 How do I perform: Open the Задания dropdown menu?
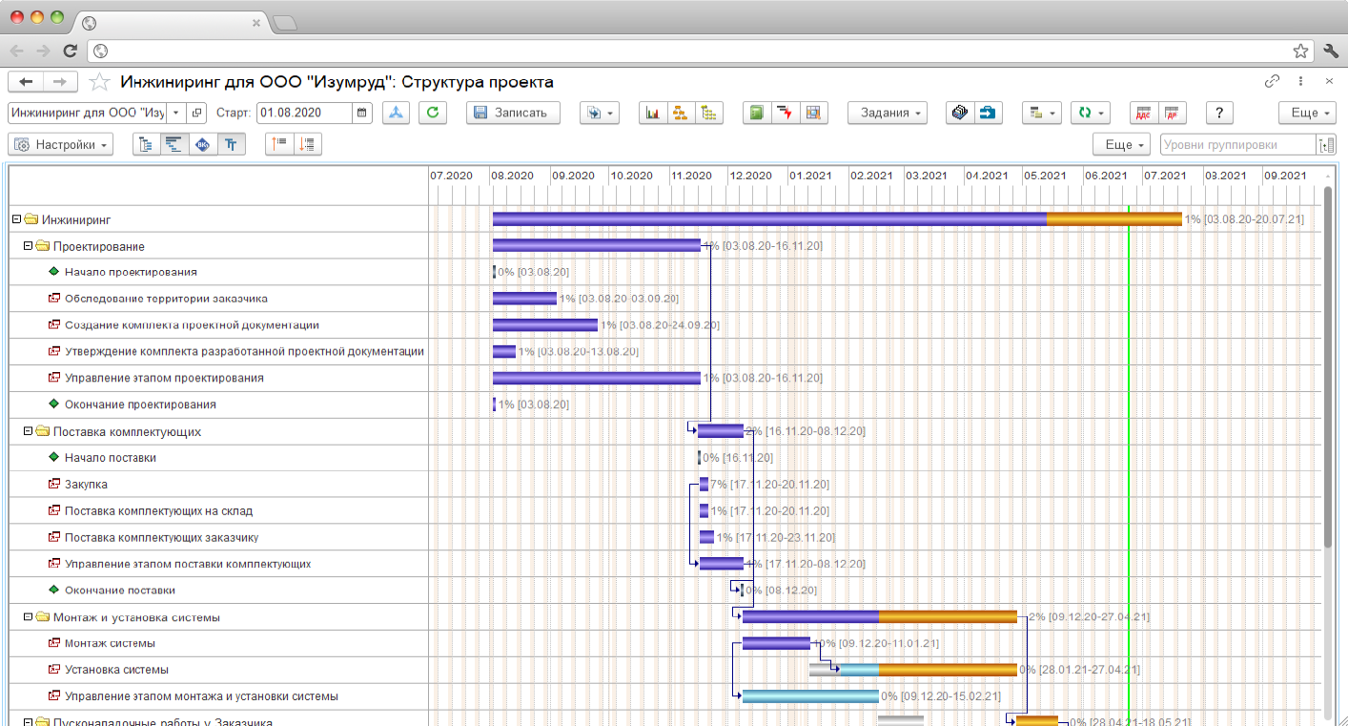coord(888,113)
